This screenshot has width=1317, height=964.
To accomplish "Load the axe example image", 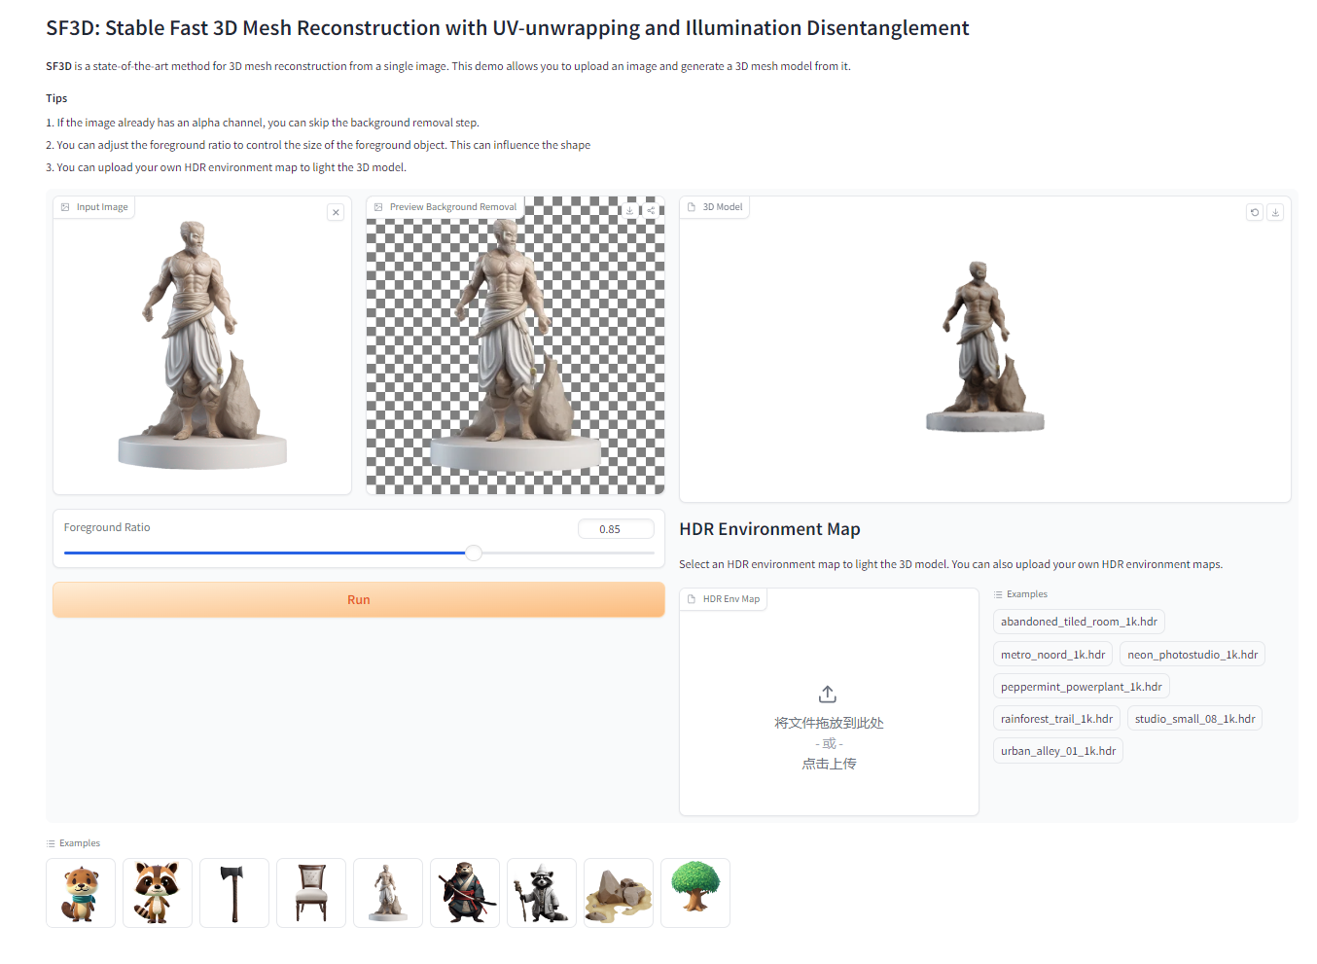I will click(234, 893).
